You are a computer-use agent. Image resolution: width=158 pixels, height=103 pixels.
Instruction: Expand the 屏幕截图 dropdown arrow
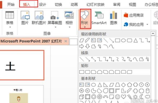(x=55, y=27)
